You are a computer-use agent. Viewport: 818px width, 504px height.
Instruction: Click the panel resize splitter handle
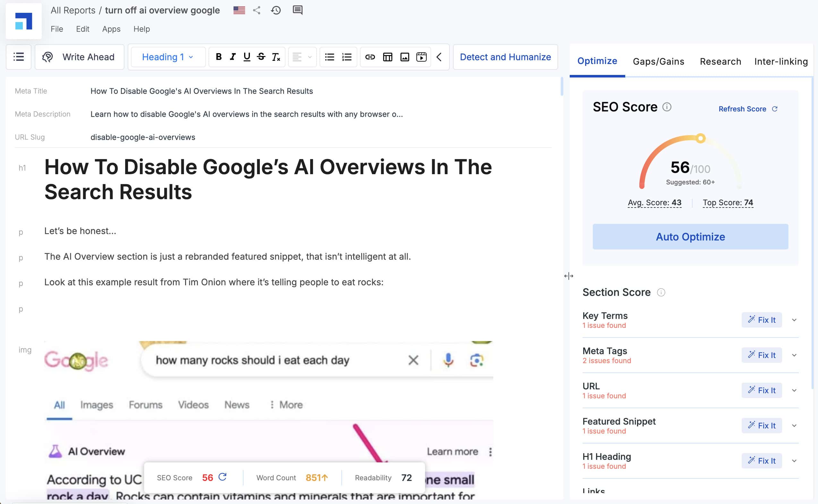pos(568,276)
